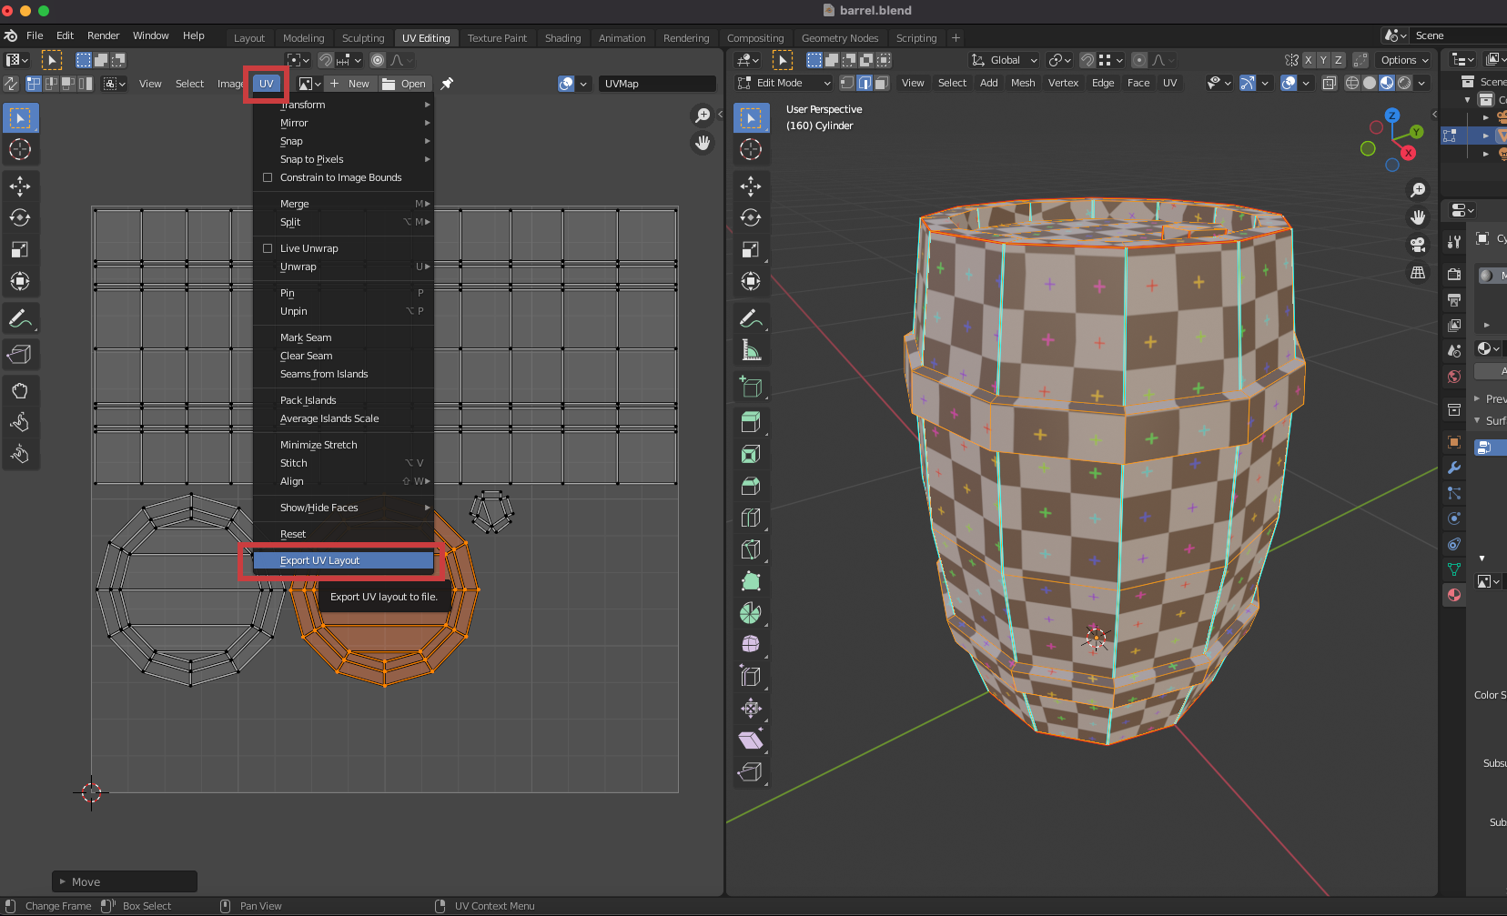This screenshot has height=916, width=1507.
Task: Select the Rotate tool in 3D viewport
Action: (x=751, y=217)
